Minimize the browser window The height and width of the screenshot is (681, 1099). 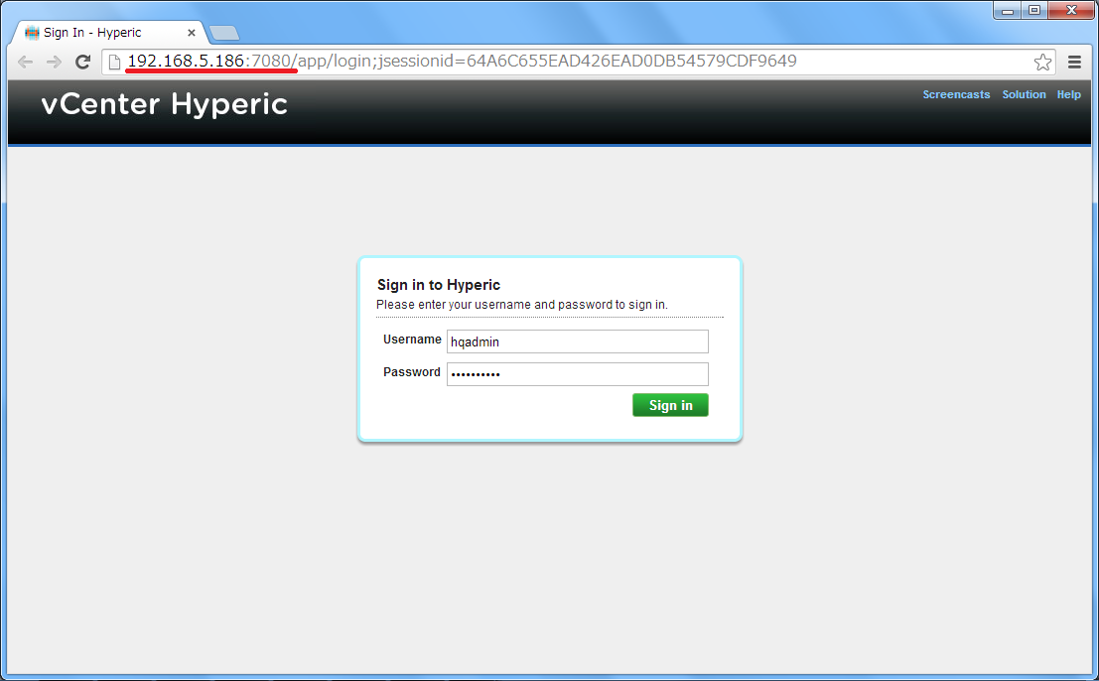coord(1008,11)
